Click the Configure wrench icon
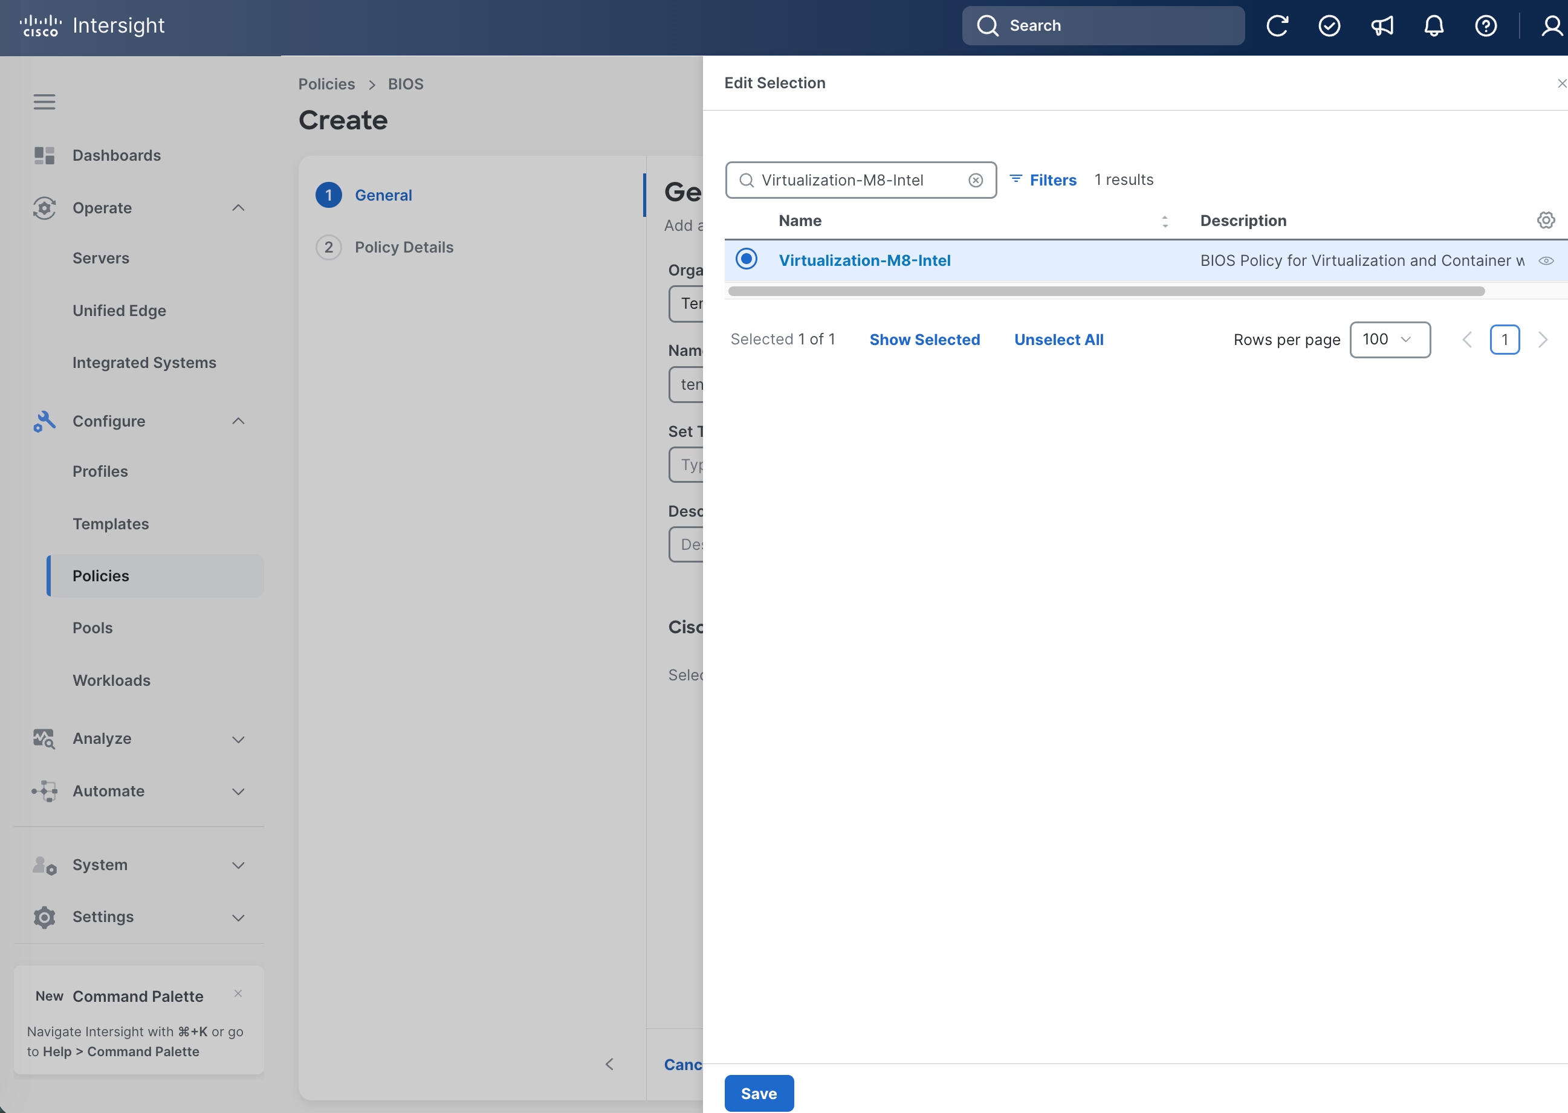1568x1113 pixels. (44, 422)
